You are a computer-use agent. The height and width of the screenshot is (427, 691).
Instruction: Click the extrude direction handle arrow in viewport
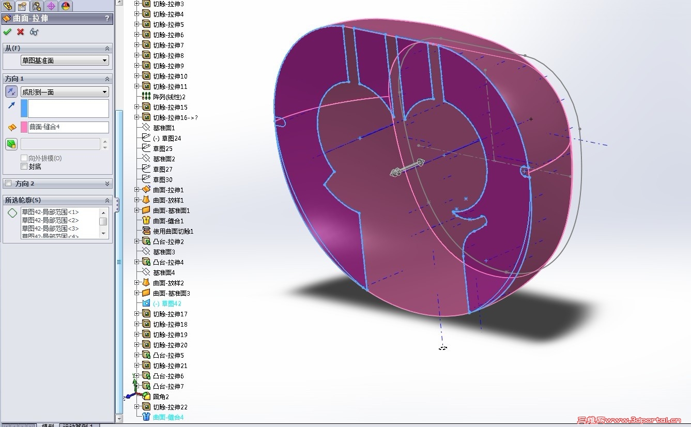pyautogui.click(x=407, y=168)
